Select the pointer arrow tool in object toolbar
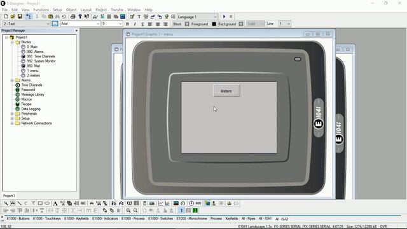This screenshot has height=229, width=407. (6, 204)
